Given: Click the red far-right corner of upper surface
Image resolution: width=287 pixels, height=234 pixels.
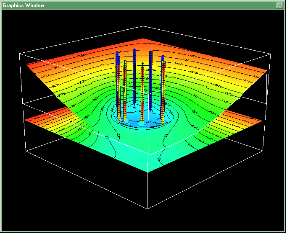Looking at the screenshot, I should pyautogui.click(x=265, y=69).
